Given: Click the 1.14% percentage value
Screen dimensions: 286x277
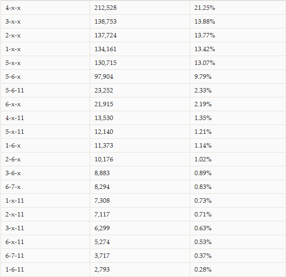Looking at the screenshot, I should click(203, 146).
